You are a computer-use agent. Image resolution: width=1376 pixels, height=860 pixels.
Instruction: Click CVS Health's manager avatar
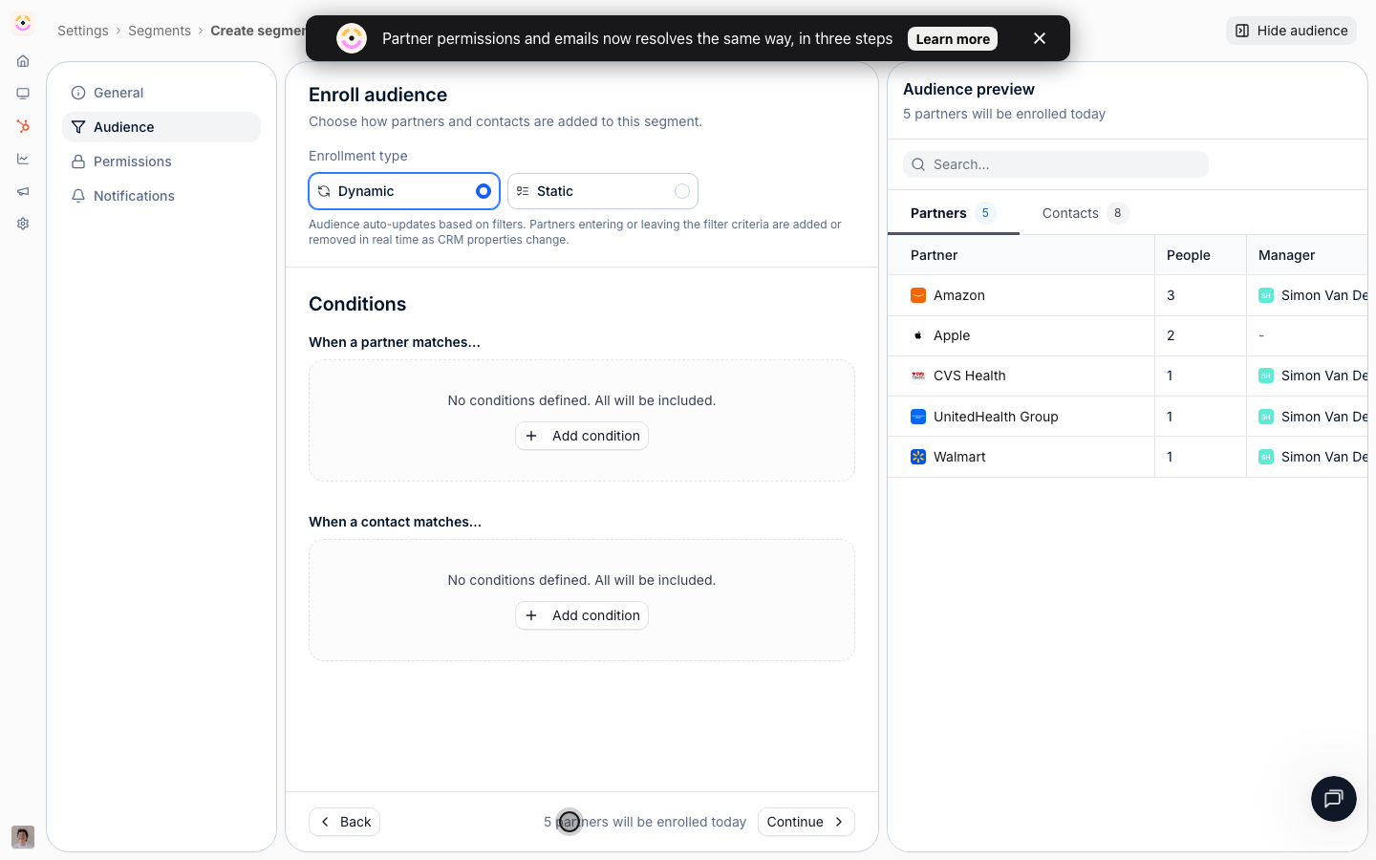1266,376
